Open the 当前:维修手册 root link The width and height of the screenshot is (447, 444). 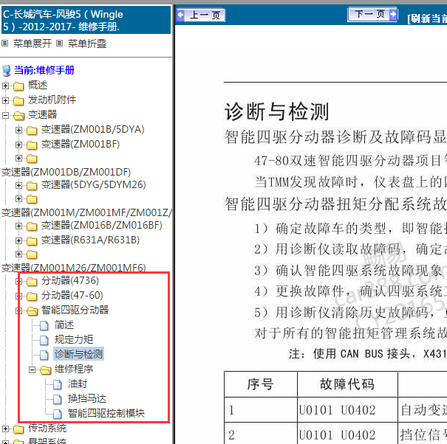pos(44,70)
